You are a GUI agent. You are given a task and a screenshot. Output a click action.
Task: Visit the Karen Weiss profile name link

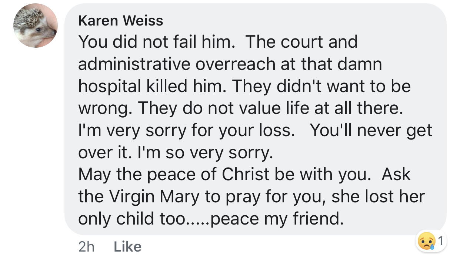pos(121,21)
